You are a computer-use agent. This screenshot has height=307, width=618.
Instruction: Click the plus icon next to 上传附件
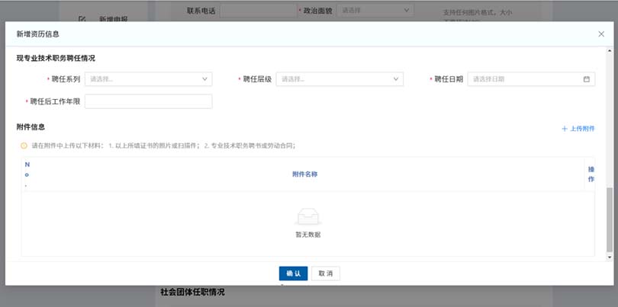(565, 130)
